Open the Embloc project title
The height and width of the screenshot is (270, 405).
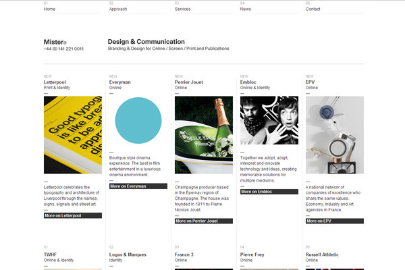248,82
